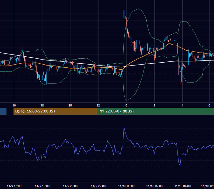Click the hour label 16 on the time axis
The height and width of the screenshot is (189, 214).
tap(14, 106)
